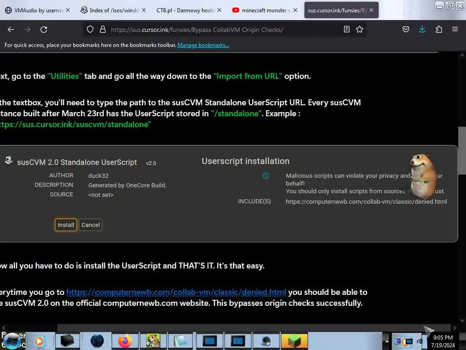Click the green "/standalone" text
Screen dimensions: 466x350
click(236, 113)
